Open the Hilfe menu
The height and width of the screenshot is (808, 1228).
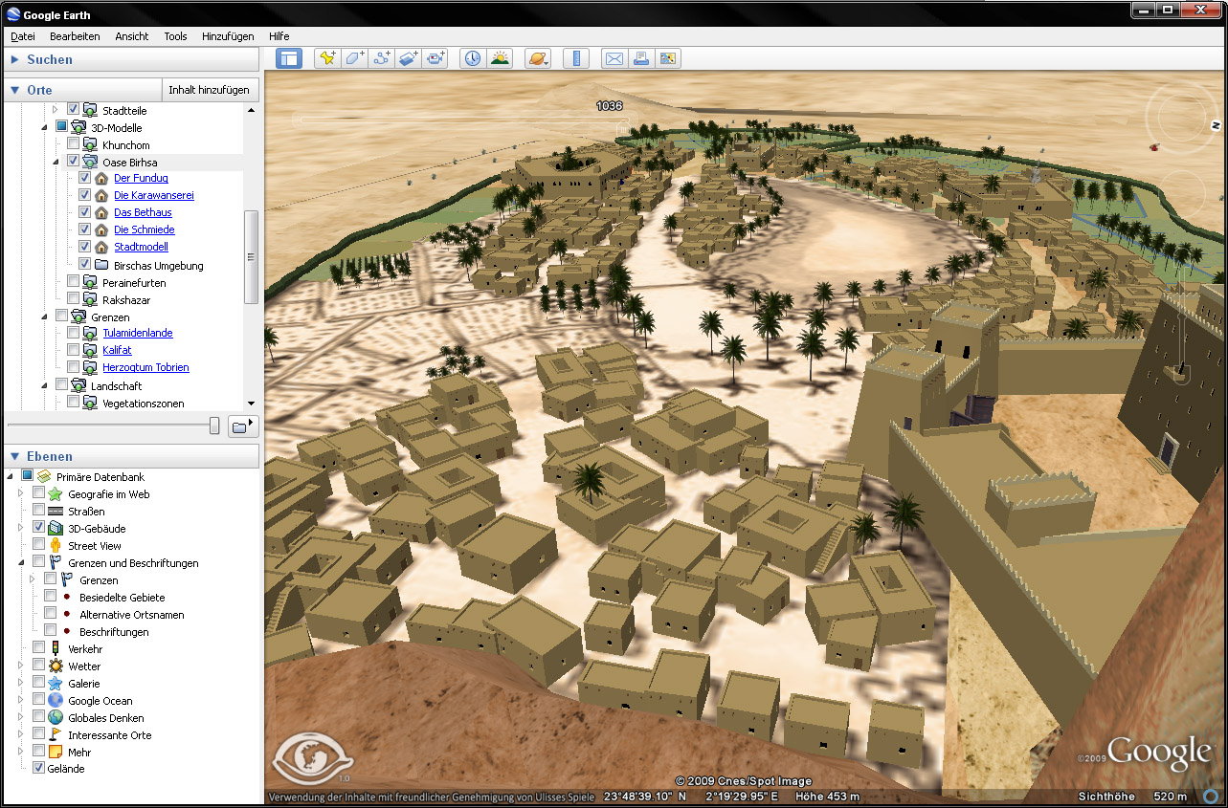[x=279, y=36]
